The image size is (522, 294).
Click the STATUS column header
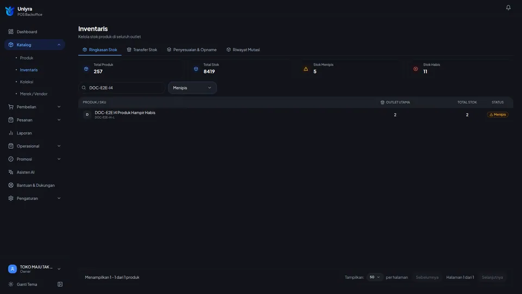(x=498, y=102)
